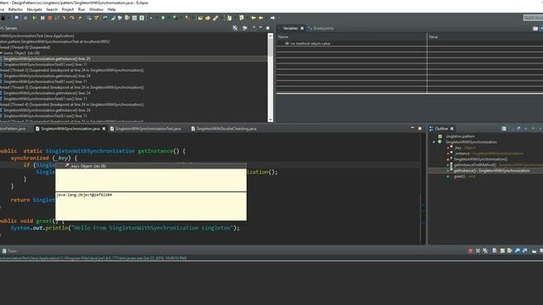543x305 pixels.
Task: Click the Coverage launch icon in toolbar
Action: [x=175, y=18]
